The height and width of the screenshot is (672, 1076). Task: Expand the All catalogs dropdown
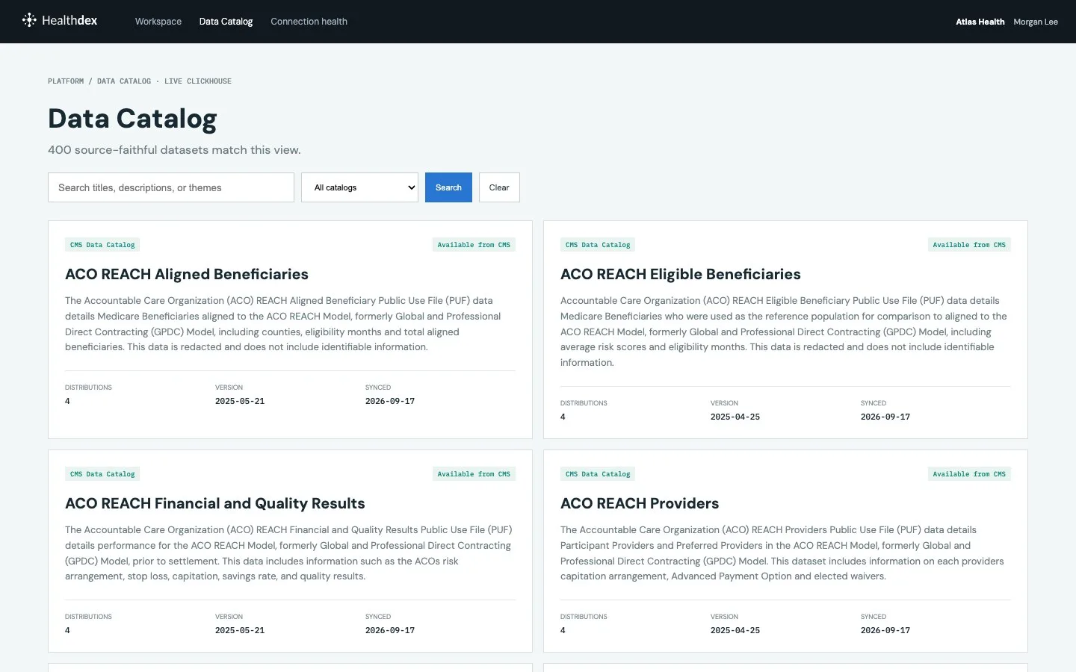point(359,187)
